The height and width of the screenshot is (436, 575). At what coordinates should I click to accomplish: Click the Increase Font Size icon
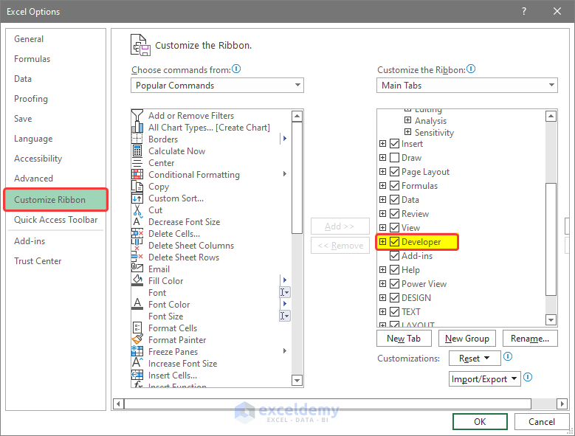pos(137,363)
